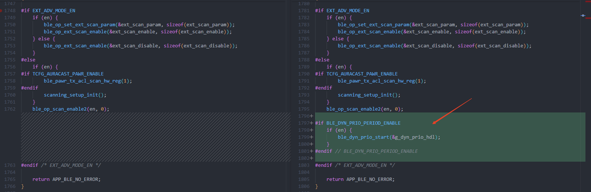Click the red marker beside line number 1748
This screenshot has width=591, height=192.
click(x=1, y=11)
